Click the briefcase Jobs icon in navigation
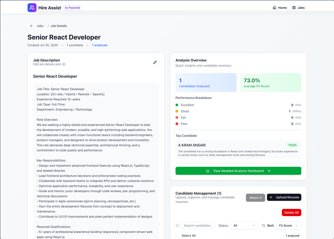This screenshot has width=334, height=239. [294, 8]
